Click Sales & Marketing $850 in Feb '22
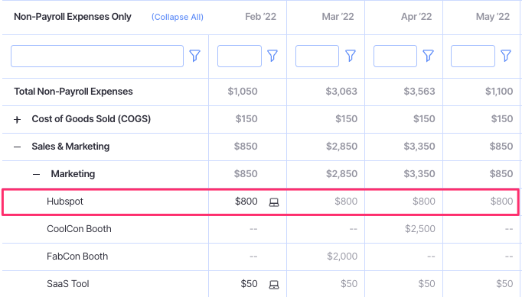 (246, 147)
